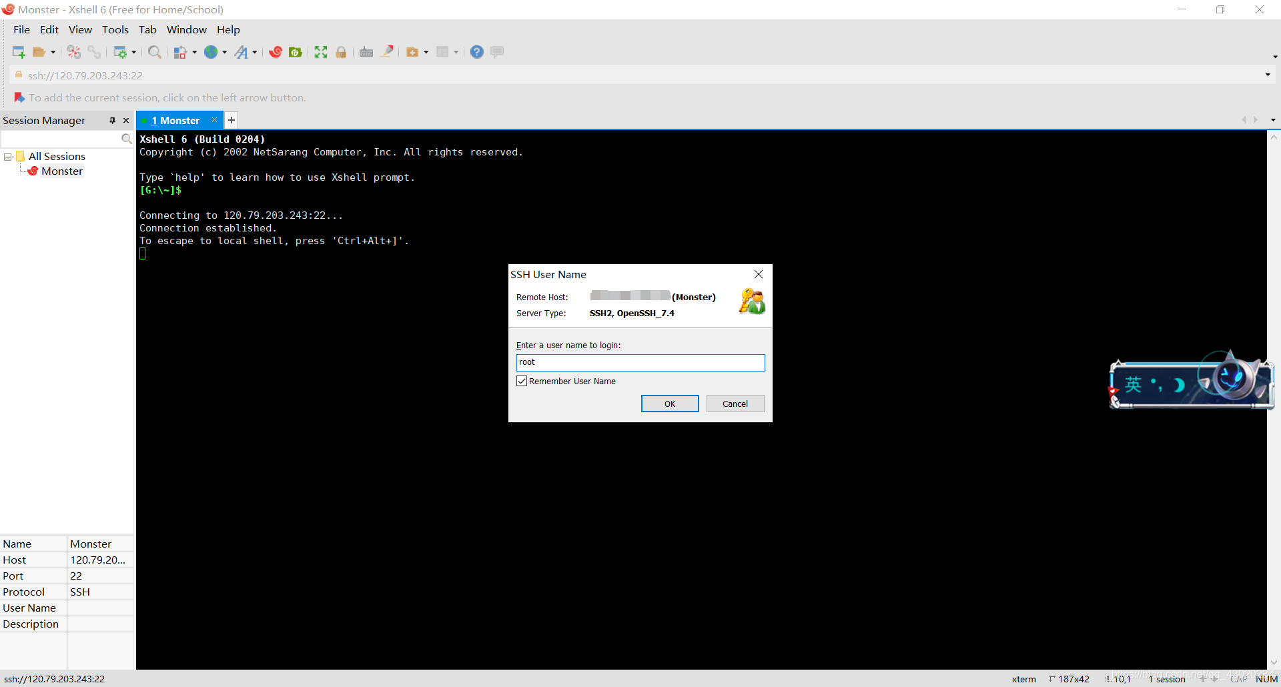The image size is (1281, 687).
Task: Open the Help menu
Action: 228,29
